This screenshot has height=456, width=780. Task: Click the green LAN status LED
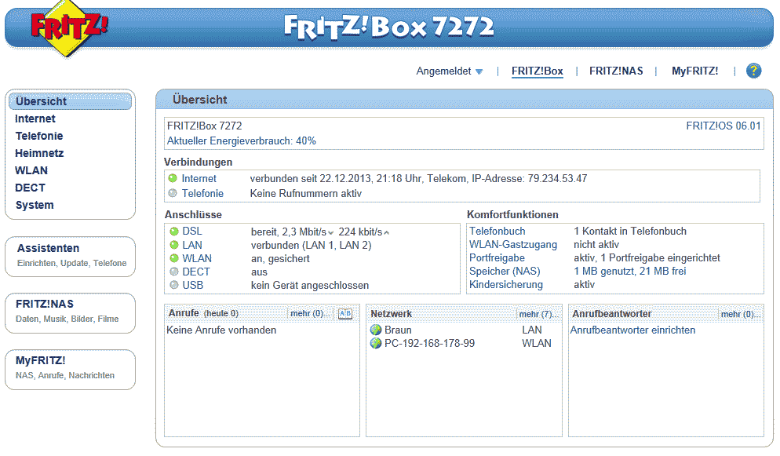point(174,245)
